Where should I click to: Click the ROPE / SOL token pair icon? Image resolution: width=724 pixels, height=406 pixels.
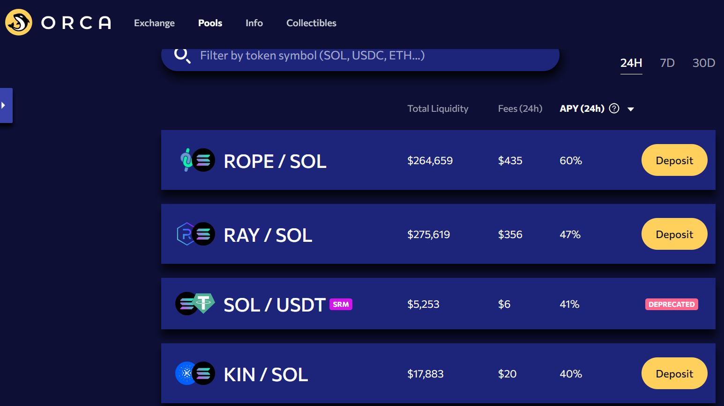tap(197, 160)
